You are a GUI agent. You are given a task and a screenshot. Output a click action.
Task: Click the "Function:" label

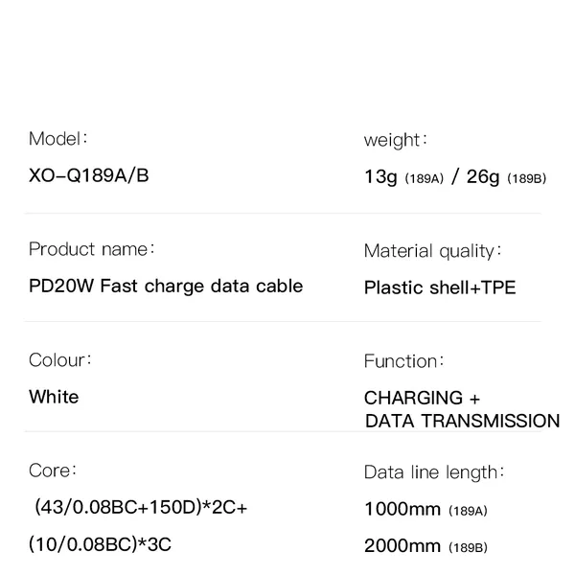tap(403, 361)
